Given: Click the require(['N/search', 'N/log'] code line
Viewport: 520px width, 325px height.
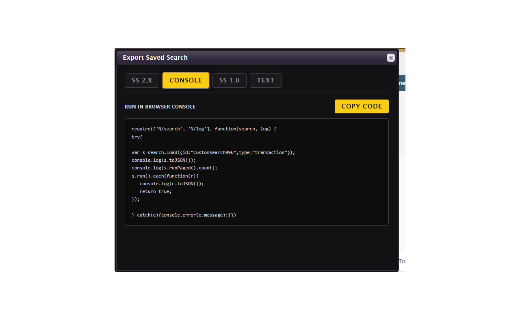Looking at the screenshot, I should coord(204,129).
